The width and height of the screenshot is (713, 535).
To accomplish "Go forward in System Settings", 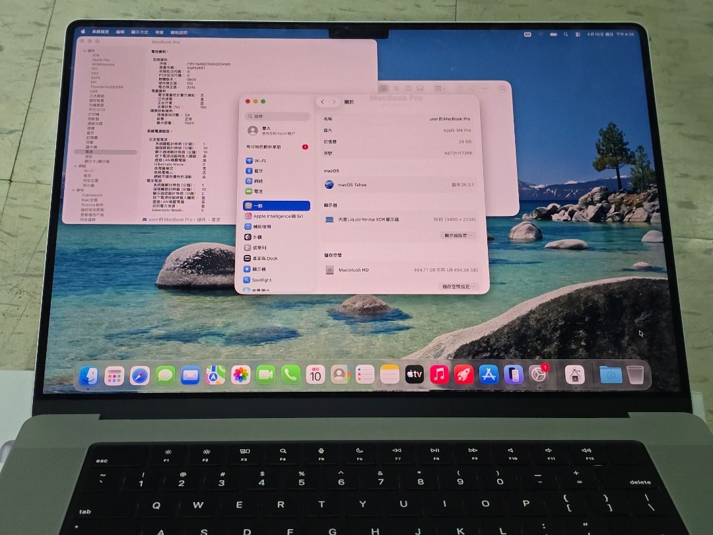I will tap(334, 102).
